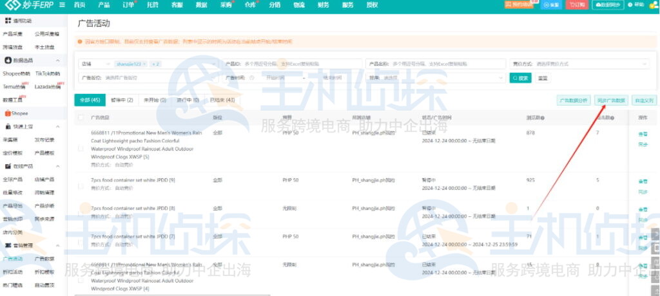Click the 妙手ERP logo
The image size is (660, 296).
coord(28,5)
